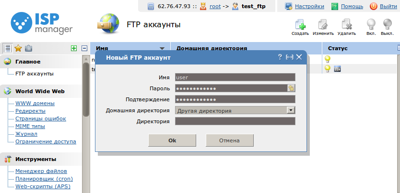Collapse all menu sections with blue minus

tap(84, 48)
